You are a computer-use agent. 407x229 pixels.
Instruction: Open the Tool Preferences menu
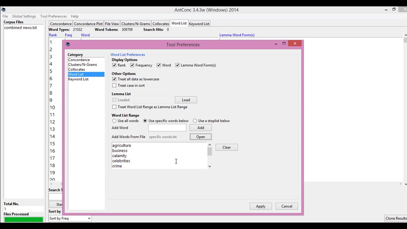pyautogui.click(x=53, y=16)
